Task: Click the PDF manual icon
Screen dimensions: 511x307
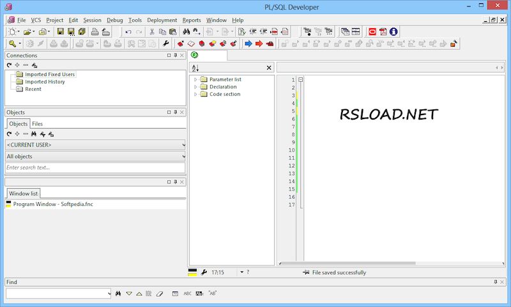Action: click(x=383, y=31)
